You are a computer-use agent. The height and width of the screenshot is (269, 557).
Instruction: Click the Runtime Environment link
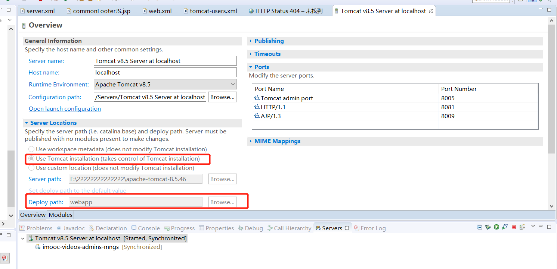(x=59, y=84)
